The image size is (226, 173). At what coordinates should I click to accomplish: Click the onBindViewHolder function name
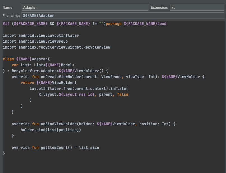(59, 124)
